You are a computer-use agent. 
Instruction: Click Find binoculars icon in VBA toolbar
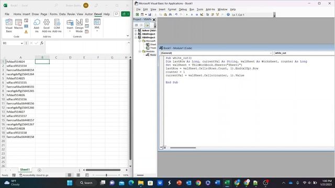tap(170, 15)
